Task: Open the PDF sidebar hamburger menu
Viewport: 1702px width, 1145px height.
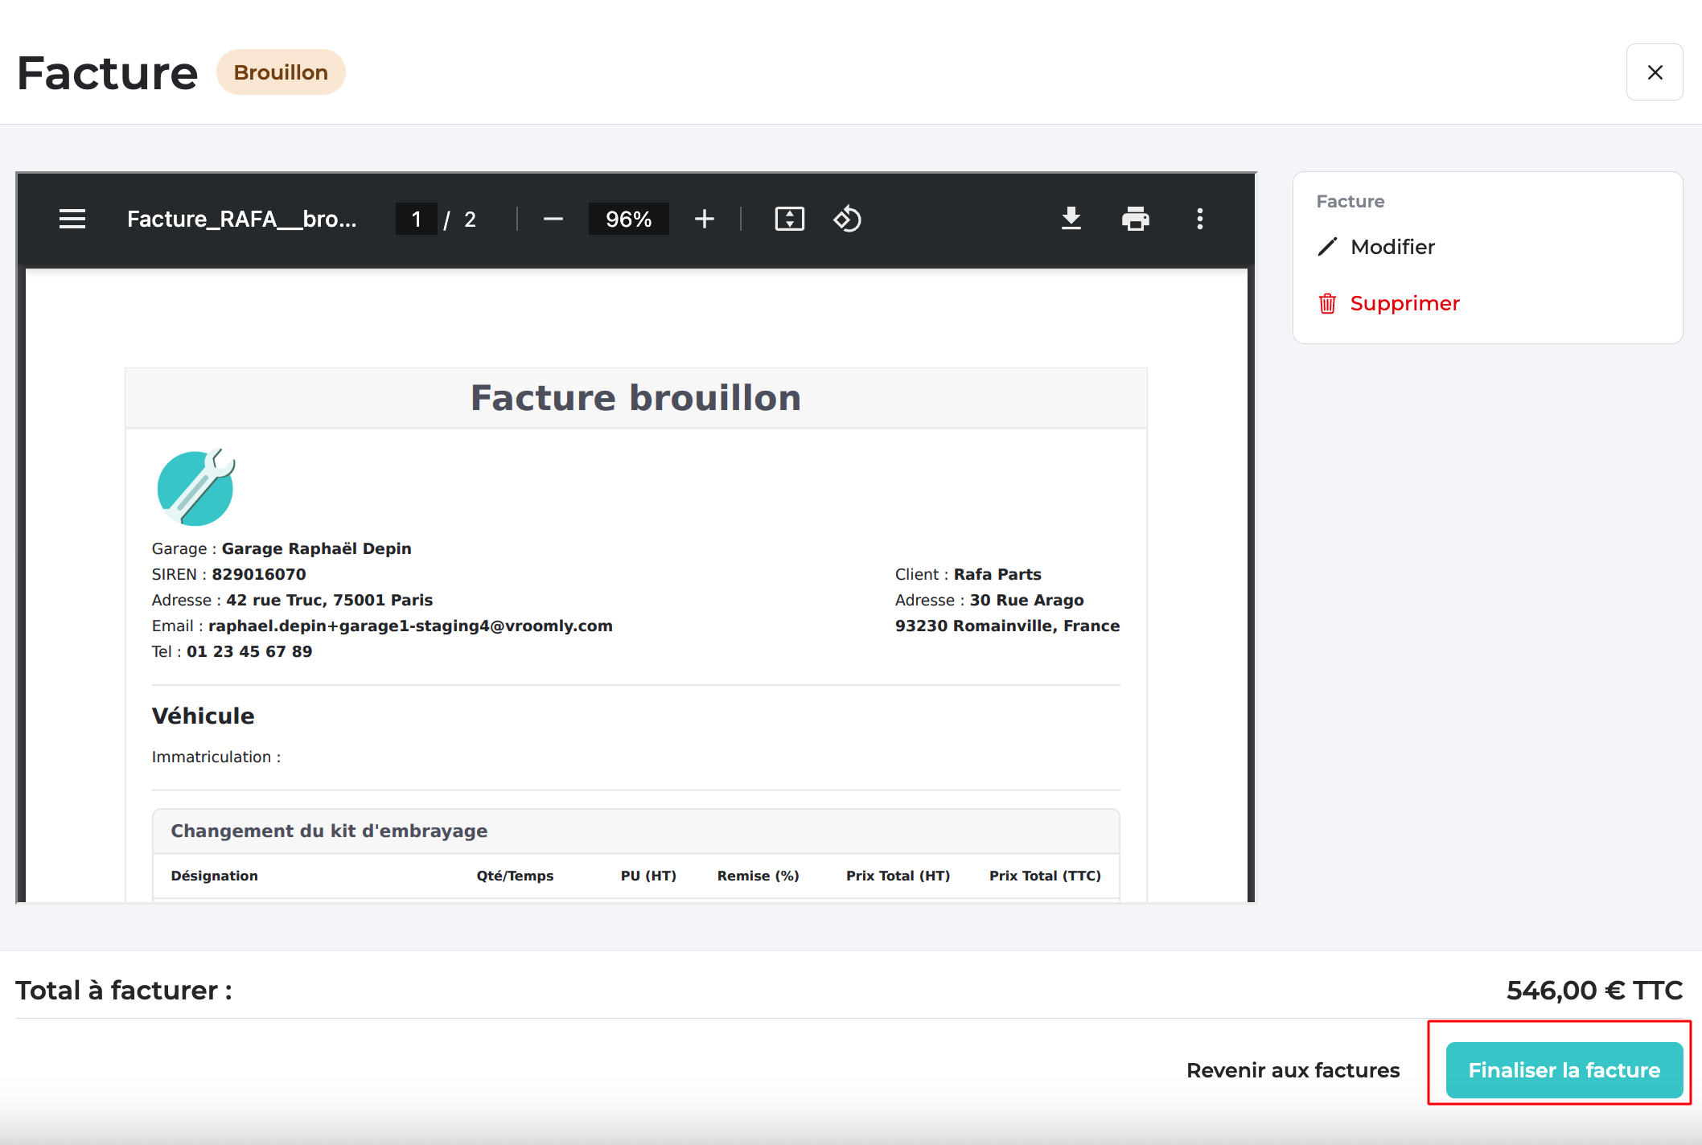Action: [x=72, y=219]
